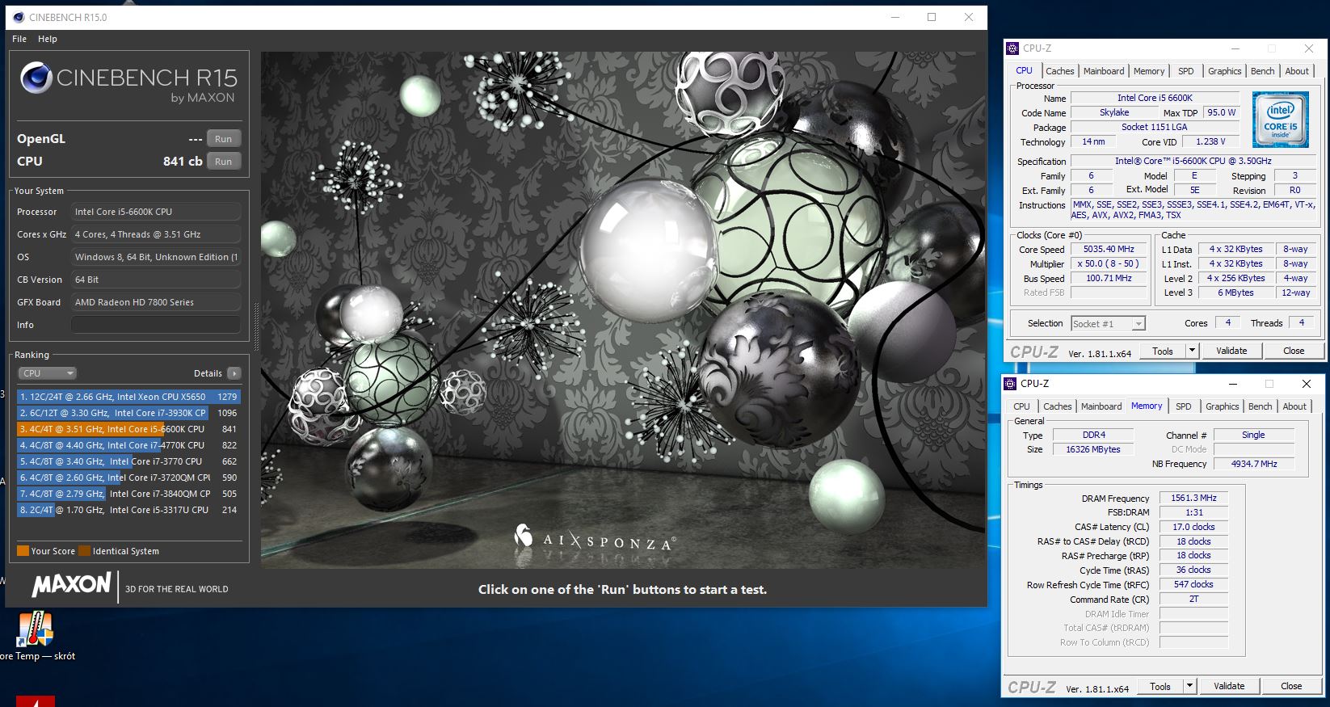This screenshot has height=707, width=1330.
Task: Click Tools button in lower CPU-Z
Action: [1160, 687]
